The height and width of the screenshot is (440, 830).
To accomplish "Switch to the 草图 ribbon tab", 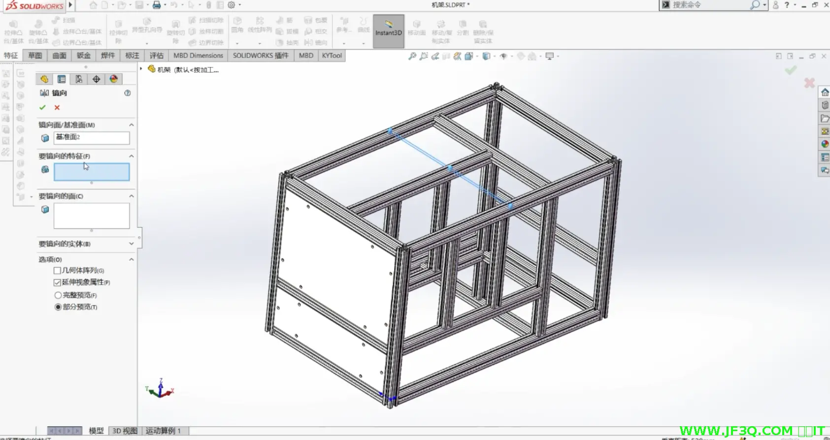I will tap(35, 56).
